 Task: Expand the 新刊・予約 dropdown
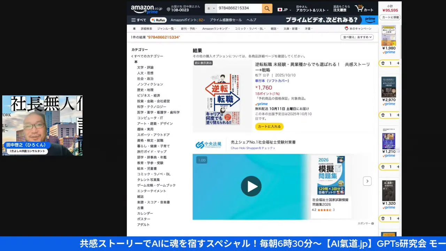point(189,29)
